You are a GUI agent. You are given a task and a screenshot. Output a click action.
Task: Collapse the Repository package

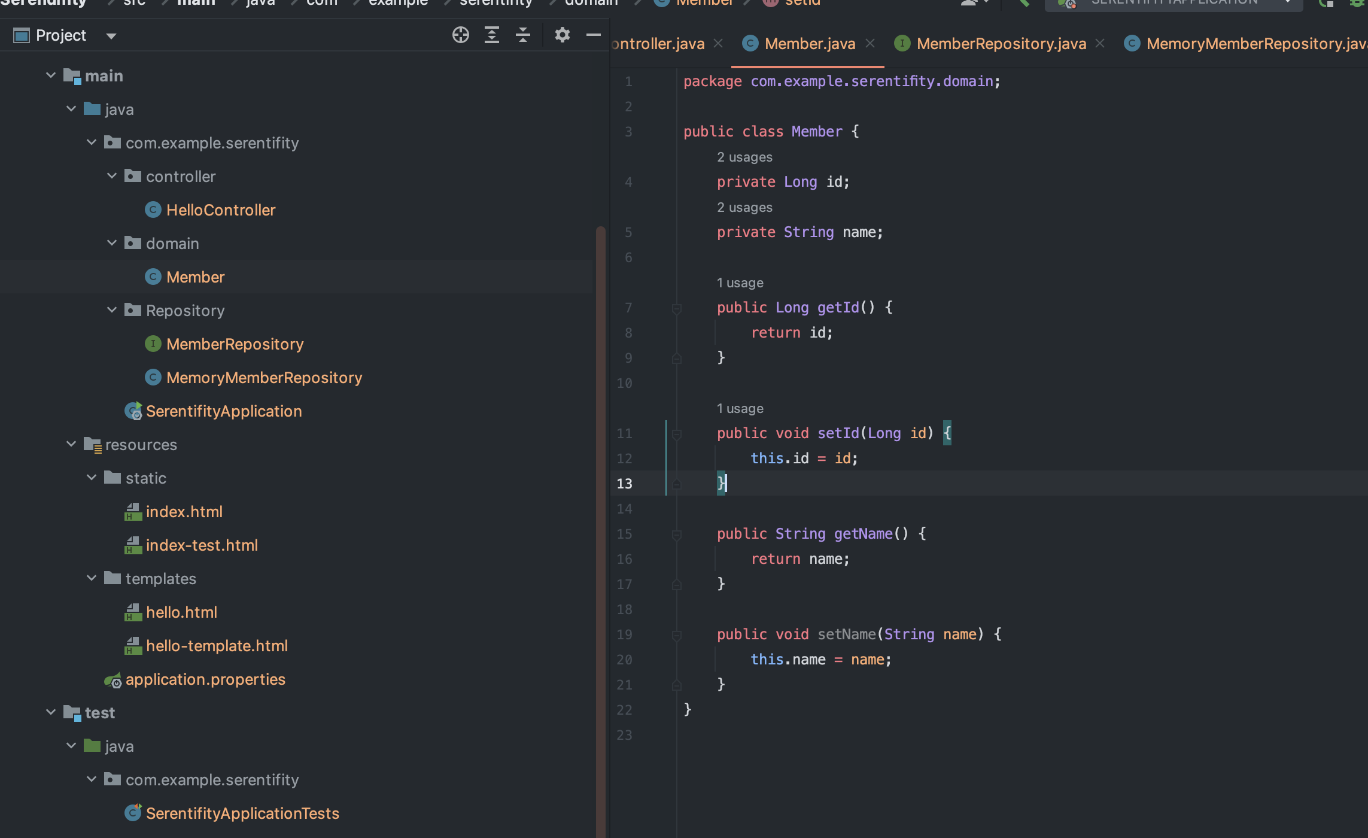(112, 310)
